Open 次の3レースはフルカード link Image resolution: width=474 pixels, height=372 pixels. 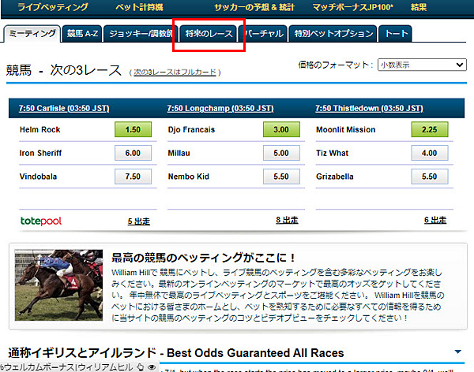[x=175, y=73]
